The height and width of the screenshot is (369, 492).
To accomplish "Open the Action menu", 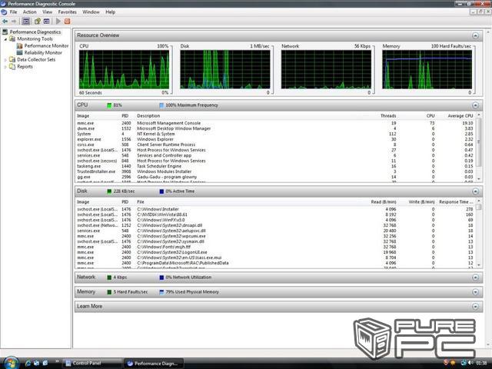I will (30, 12).
